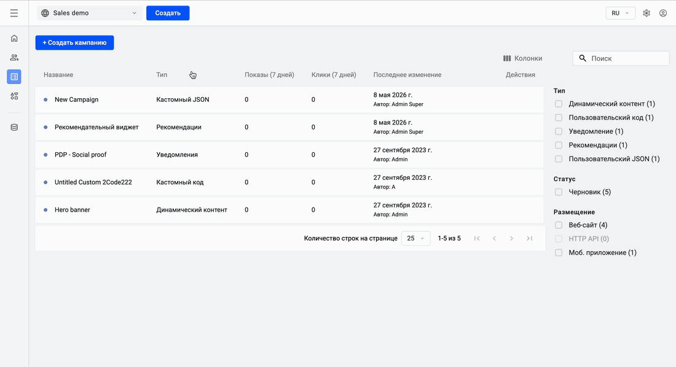Sort by Показы (7 дней) column

click(269, 74)
